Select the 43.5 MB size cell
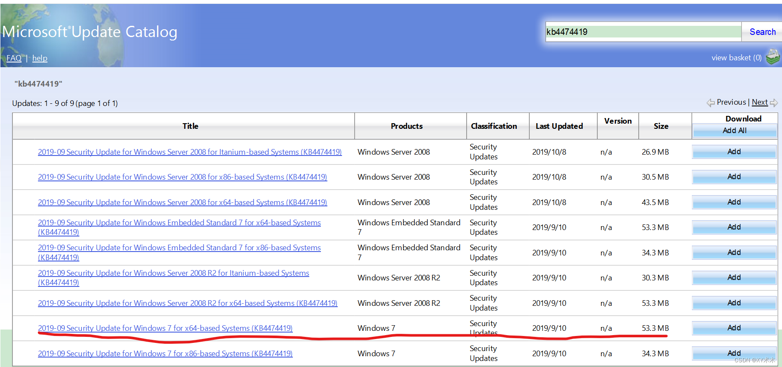The width and height of the screenshot is (782, 367). [x=655, y=202]
